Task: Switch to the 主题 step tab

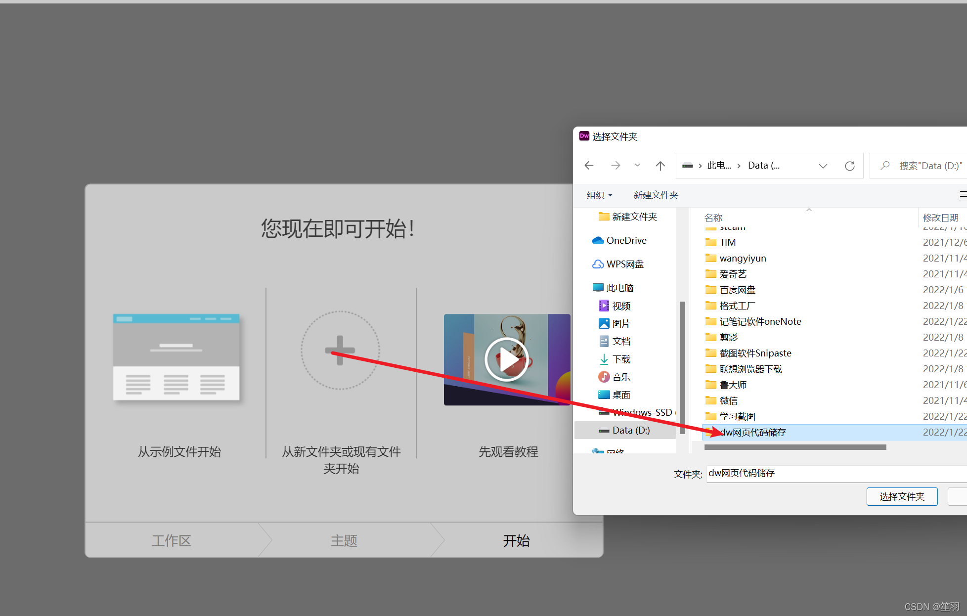Action: (x=344, y=540)
